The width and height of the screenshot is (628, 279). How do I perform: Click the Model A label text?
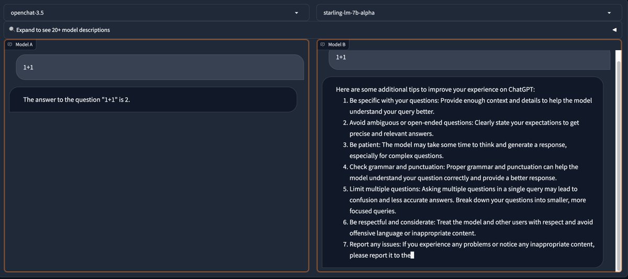pos(24,44)
